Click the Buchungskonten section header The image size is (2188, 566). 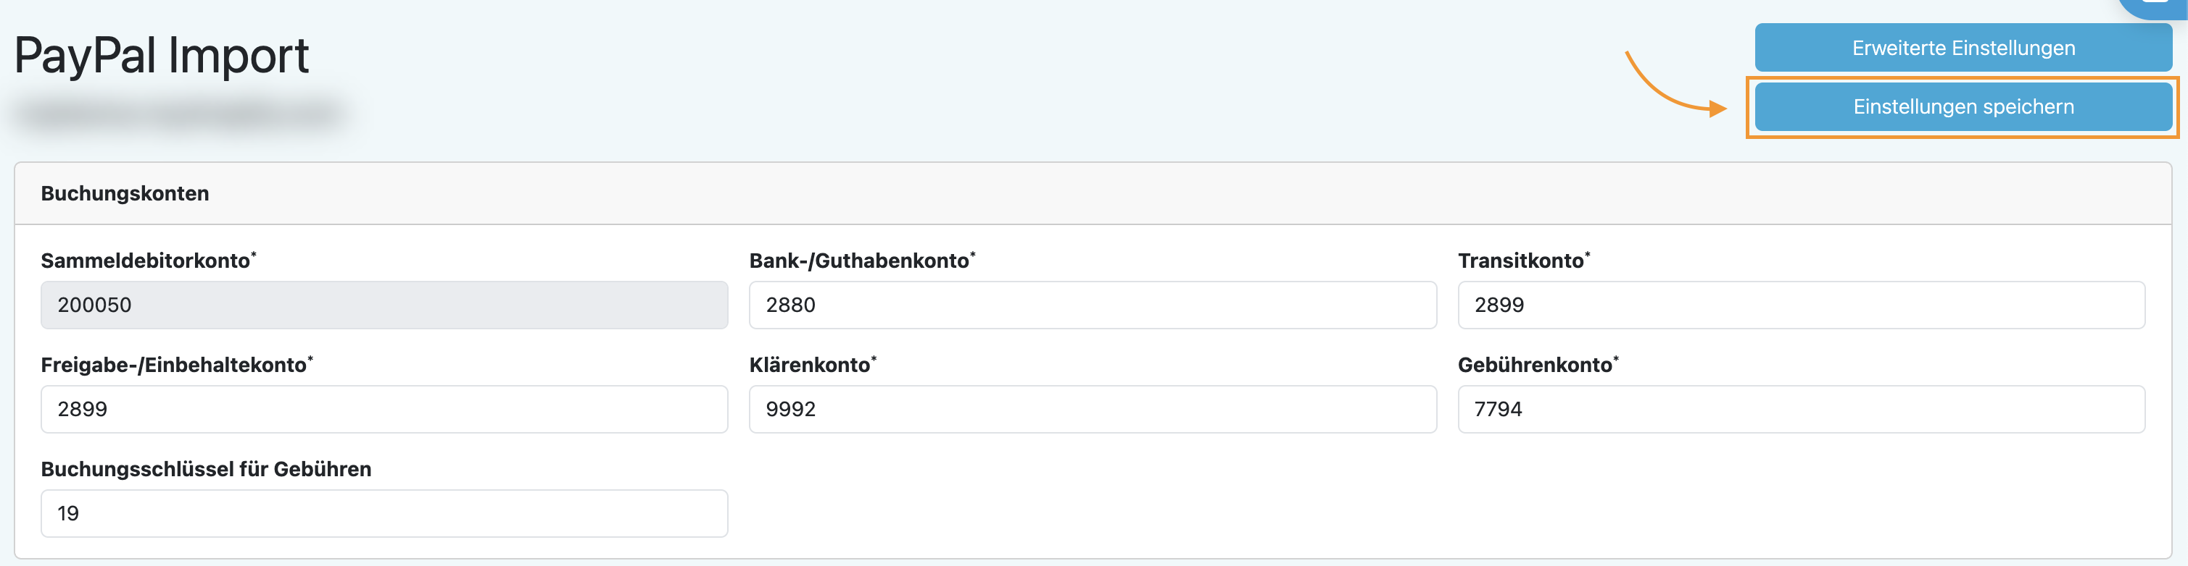click(x=125, y=193)
